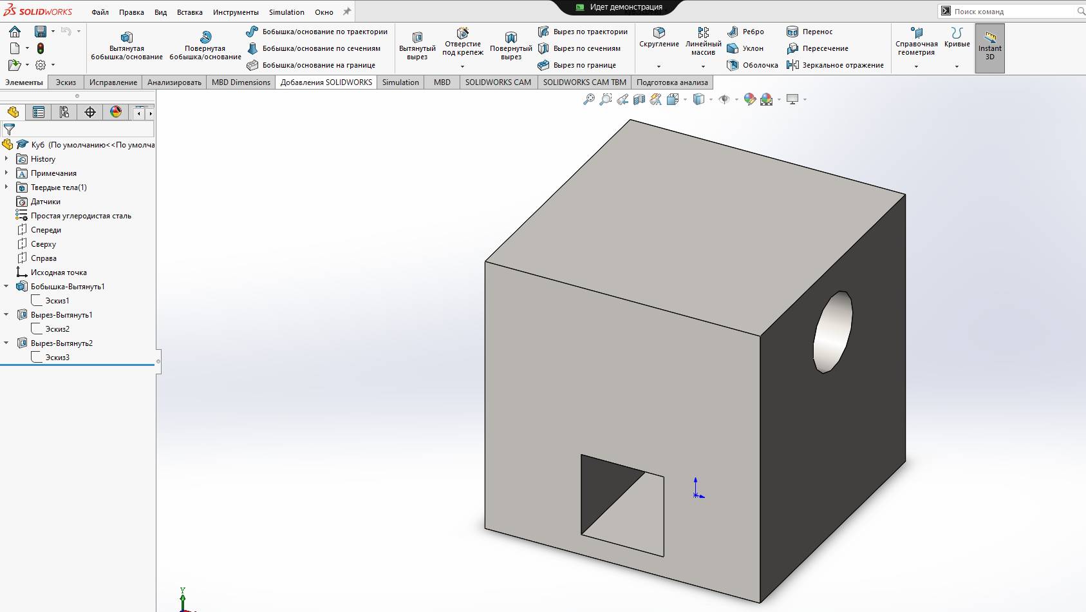1086x612 pixels.
Task: Select the Зеркальное отражение tool
Action: coord(836,64)
